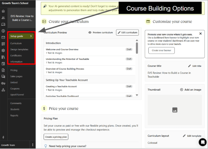This screenshot has width=208, height=149.
Task: Open the Home icon in left rail
Action: 3,11
